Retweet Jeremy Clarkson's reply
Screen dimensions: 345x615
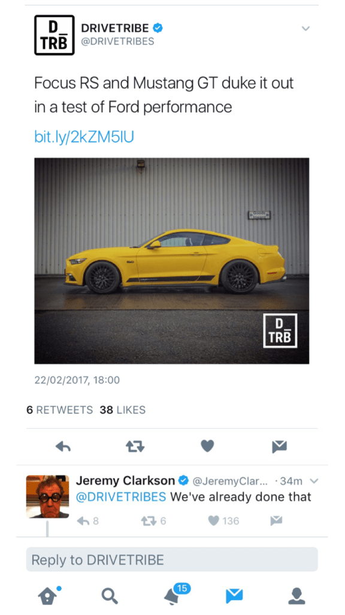click(x=154, y=521)
